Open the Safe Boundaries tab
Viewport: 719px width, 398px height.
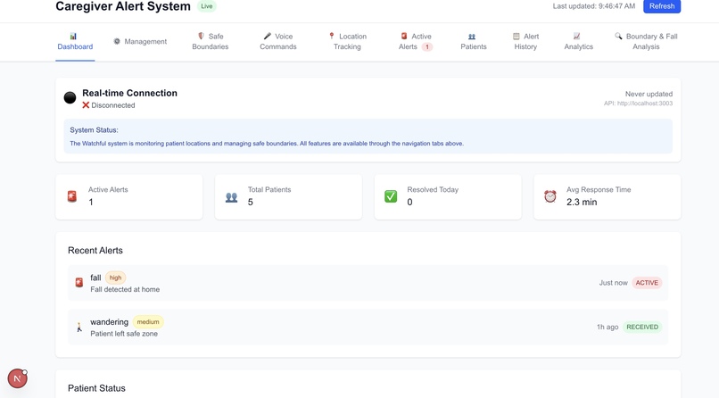click(210, 41)
